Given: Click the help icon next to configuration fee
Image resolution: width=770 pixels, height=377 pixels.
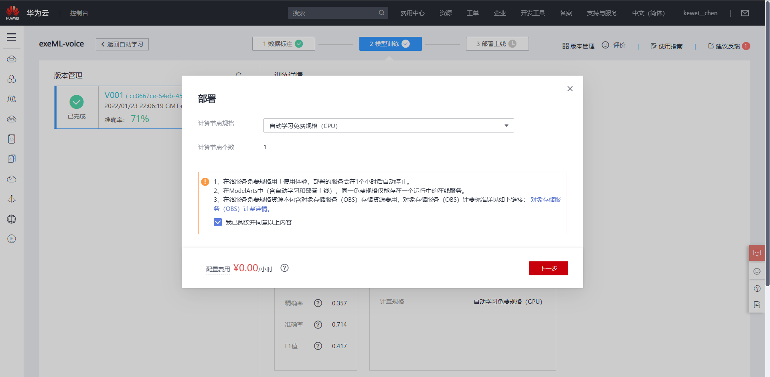Looking at the screenshot, I should pyautogui.click(x=284, y=268).
